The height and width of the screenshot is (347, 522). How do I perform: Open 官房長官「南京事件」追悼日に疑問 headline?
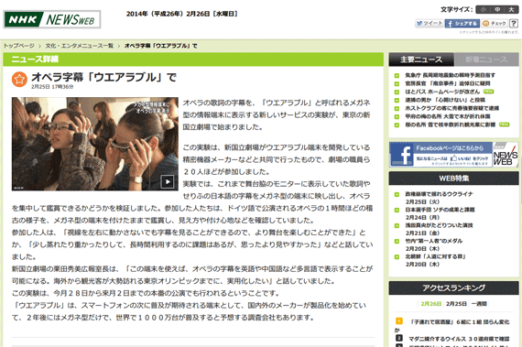tap(448, 83)
